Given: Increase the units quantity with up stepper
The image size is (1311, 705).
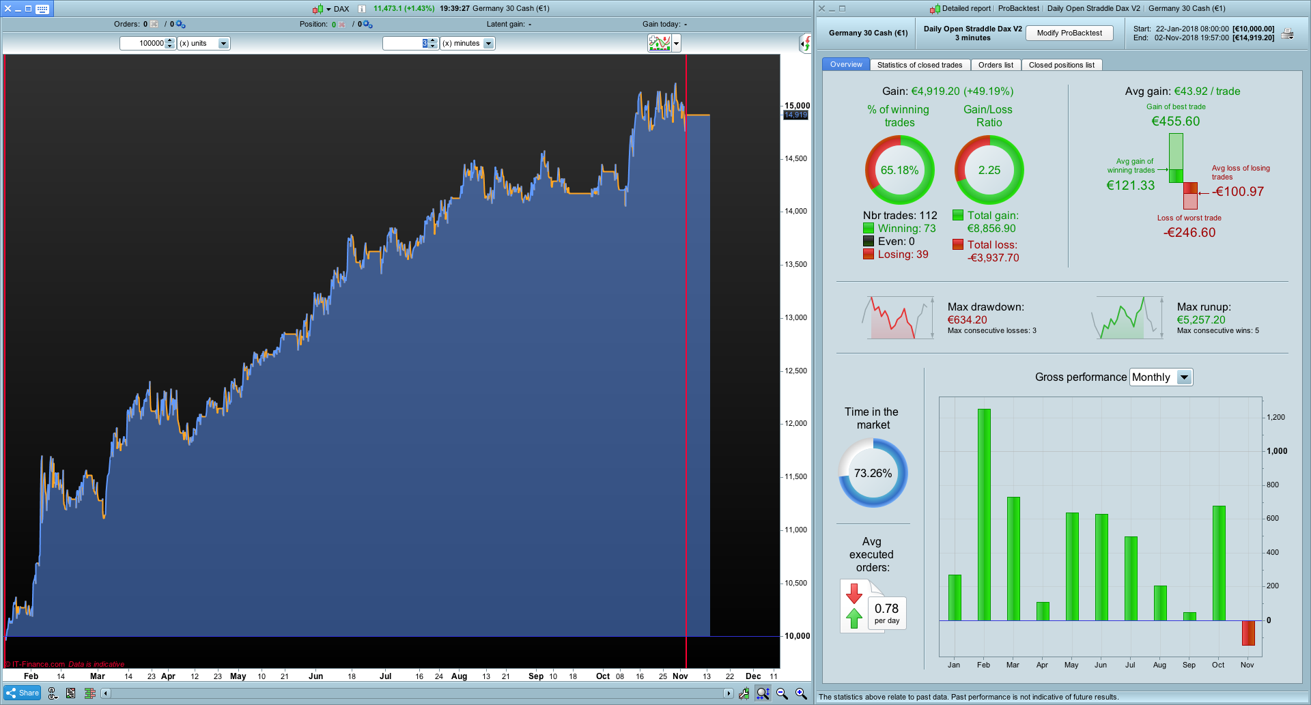Looking at the screenshot, I should tap(171, 41).
